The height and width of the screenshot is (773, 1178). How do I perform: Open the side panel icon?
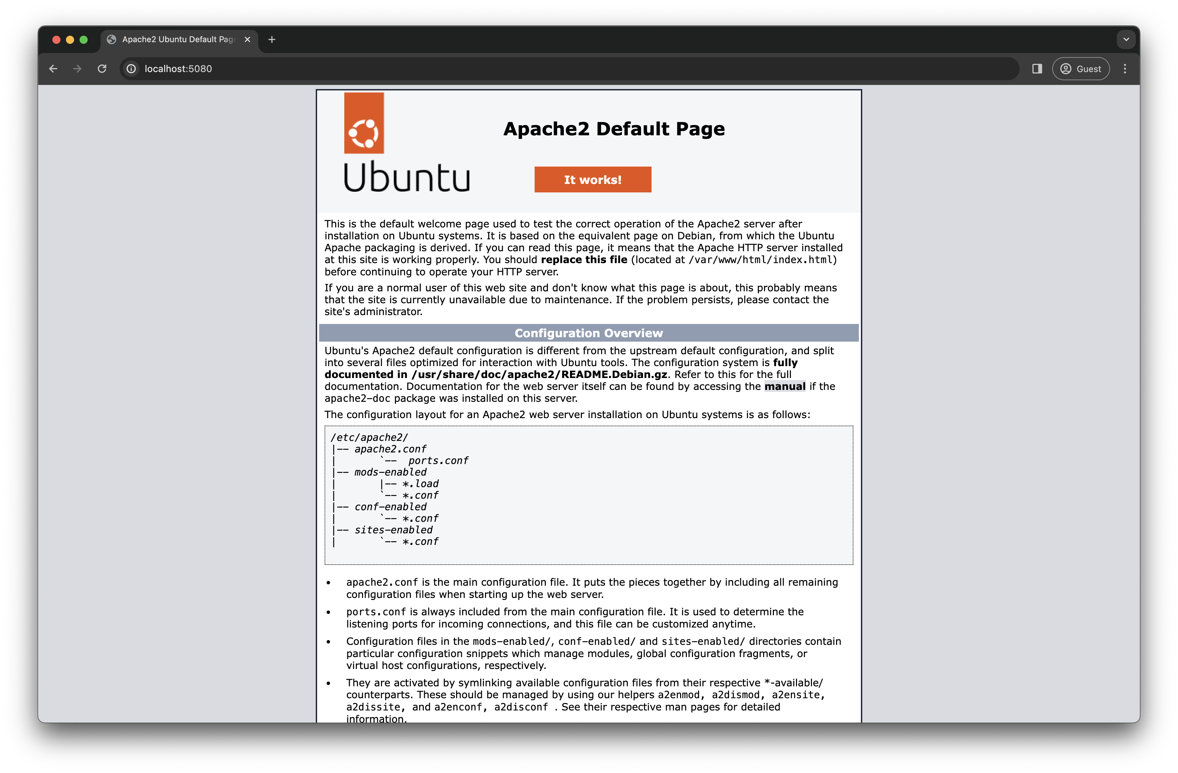click(1037, 69)
